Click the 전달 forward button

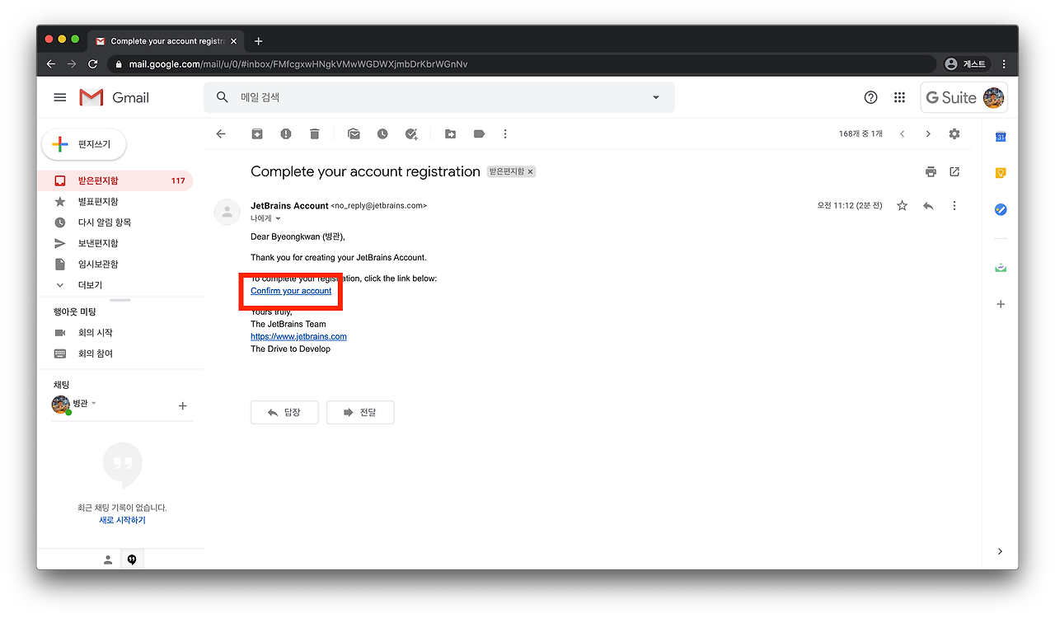coord(360,412)
